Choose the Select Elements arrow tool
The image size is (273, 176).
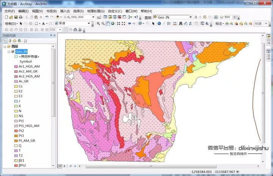tap(153, 24)
